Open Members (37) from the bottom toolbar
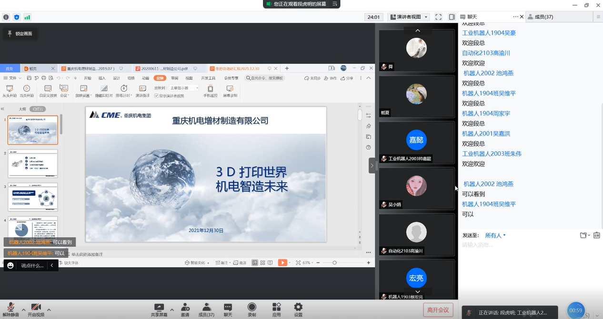The image size is (603, 319). pos(206,309)
